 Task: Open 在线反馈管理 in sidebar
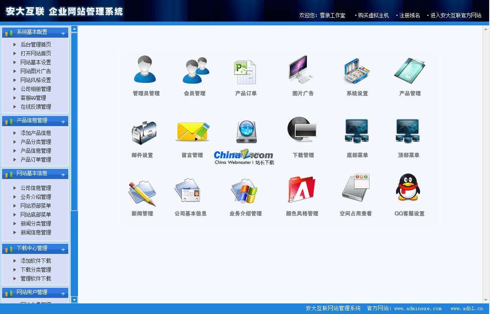36,107
